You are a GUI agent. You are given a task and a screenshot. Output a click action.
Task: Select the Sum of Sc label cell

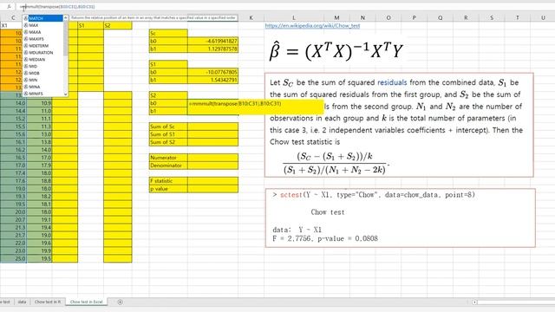(168, 127)
